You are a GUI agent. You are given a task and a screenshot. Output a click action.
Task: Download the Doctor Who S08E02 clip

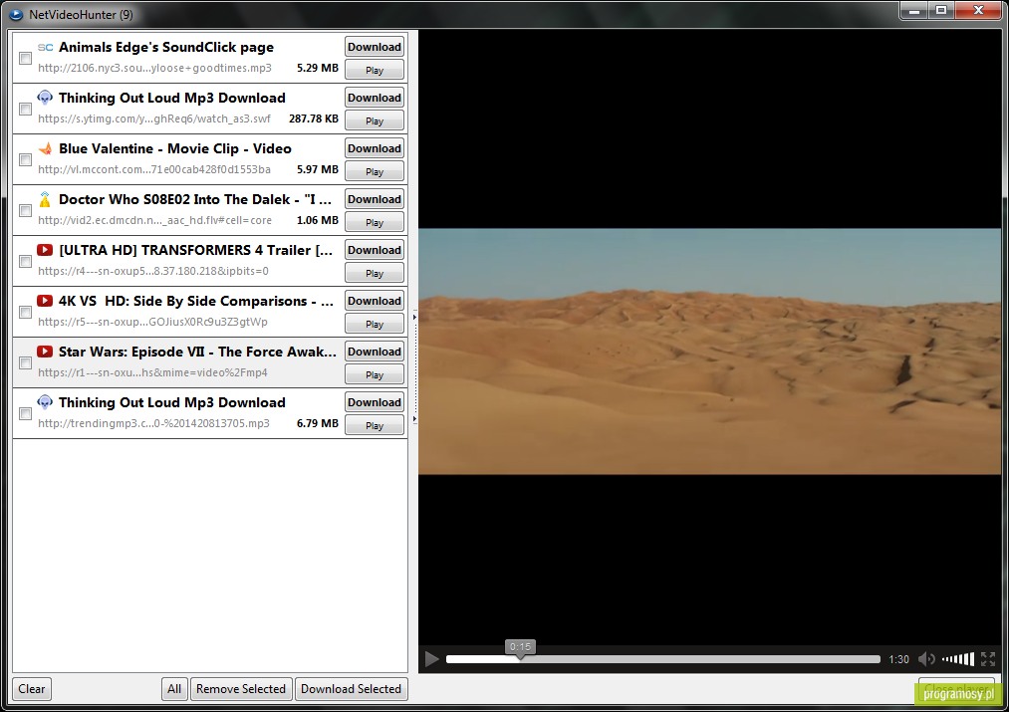[375, 199]
